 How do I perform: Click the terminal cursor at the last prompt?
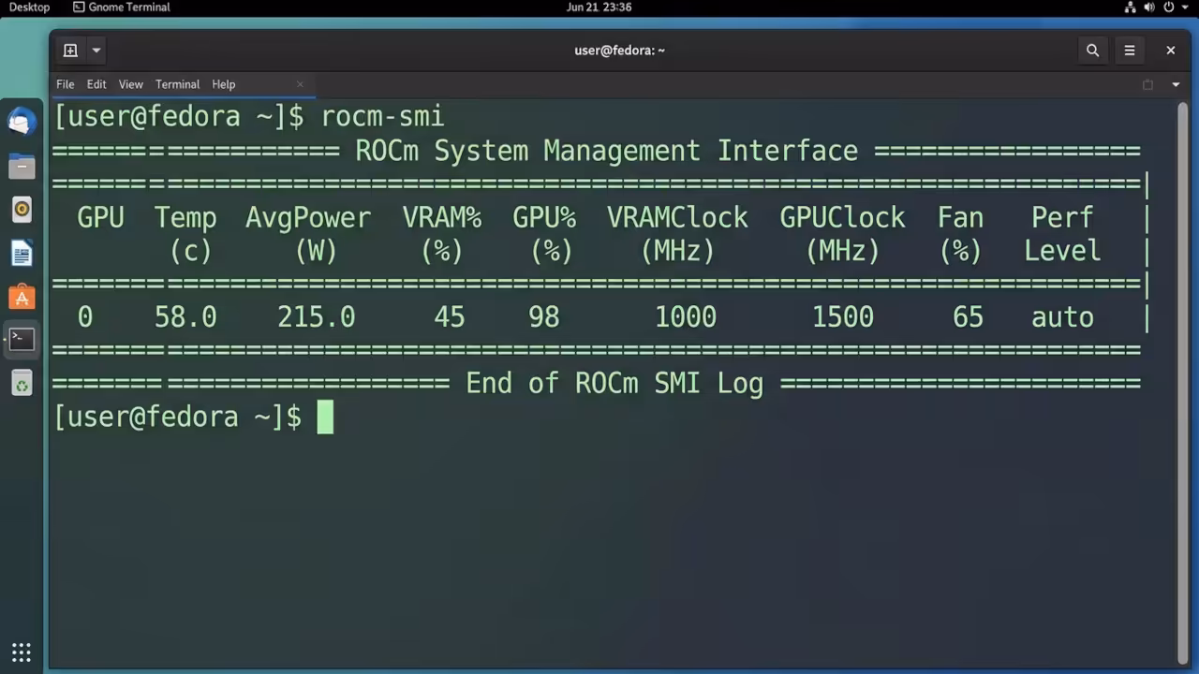(325, 418)
